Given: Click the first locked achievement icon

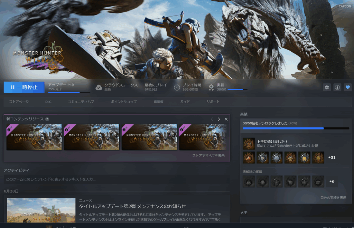Looking at the screenshot, I should coord(249,182).
